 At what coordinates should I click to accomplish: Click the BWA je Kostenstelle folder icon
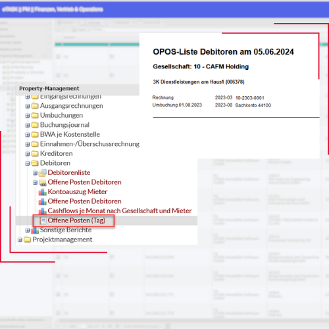click(35, 134)
